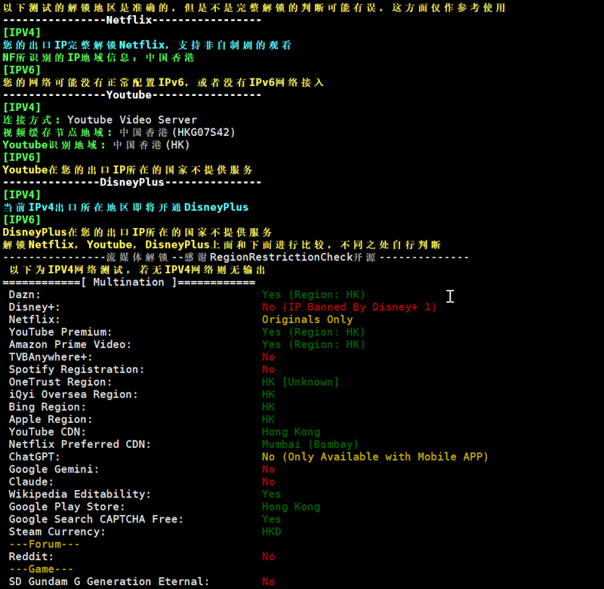This screenshot has height=589, width=604.
Task: Click the '-Youtube-' section divider title
Action: tap(129, 94)
